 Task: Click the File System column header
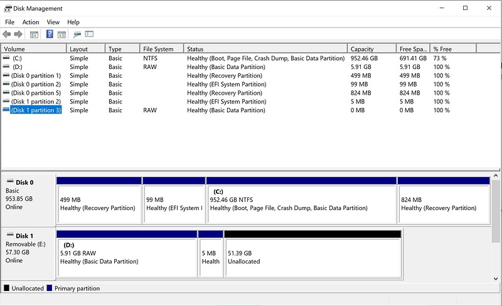click(x=161, y=49)
